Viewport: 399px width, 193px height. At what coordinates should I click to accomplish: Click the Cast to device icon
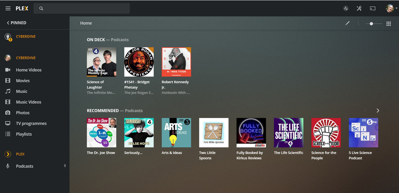[373, 8]
